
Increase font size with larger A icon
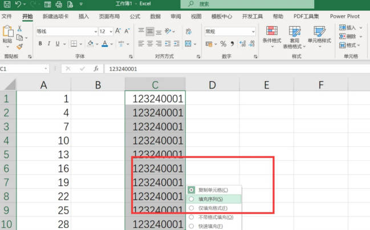[118, 31]
